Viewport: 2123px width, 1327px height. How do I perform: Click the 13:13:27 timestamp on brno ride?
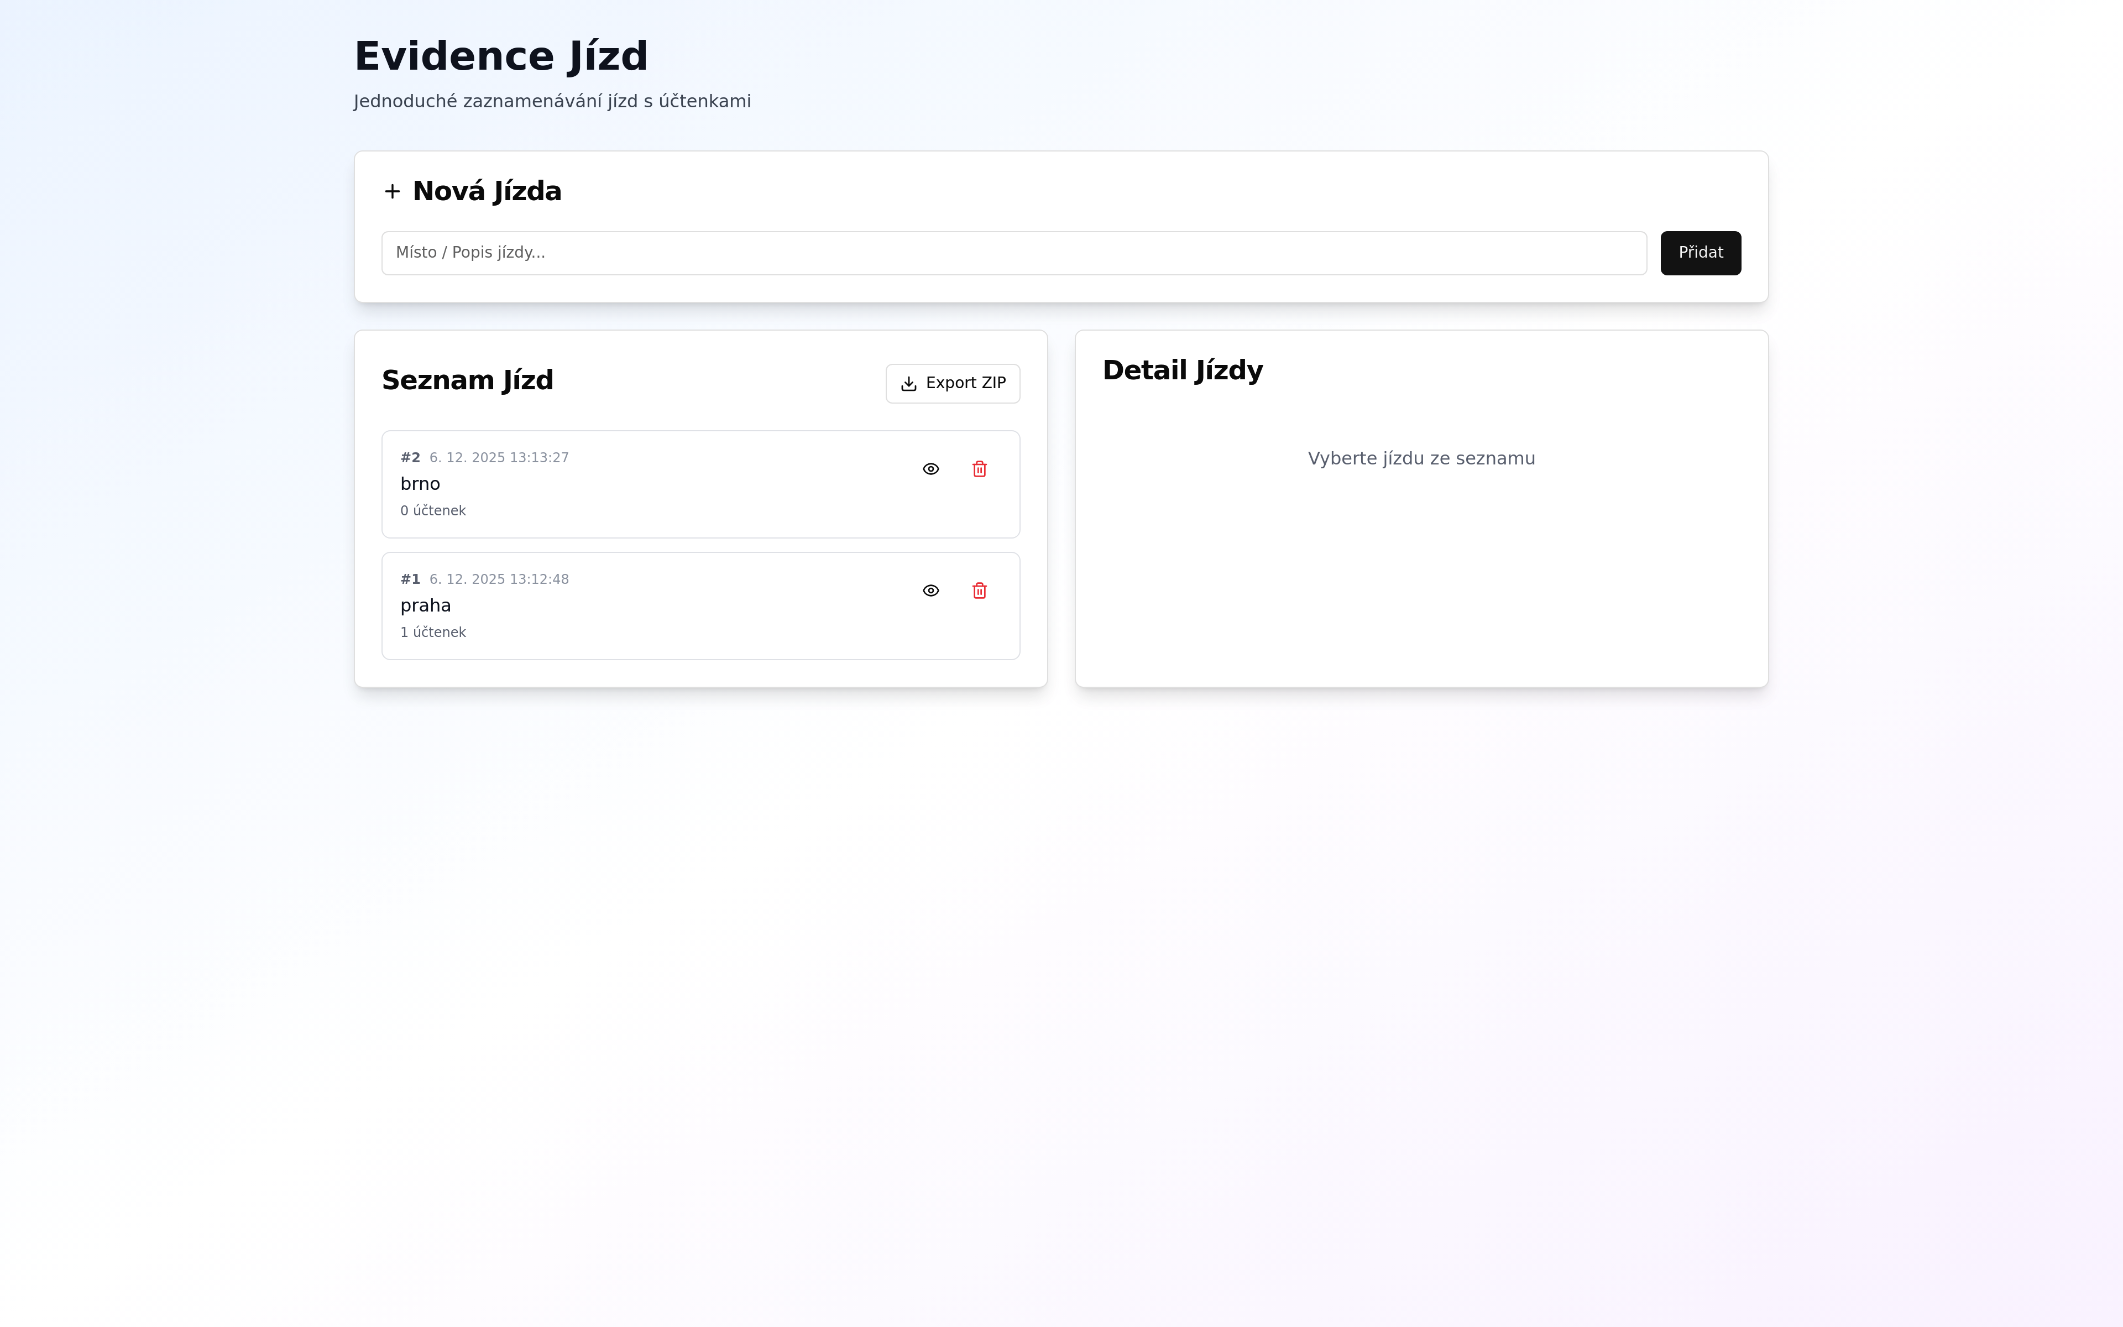coord(538,457)
